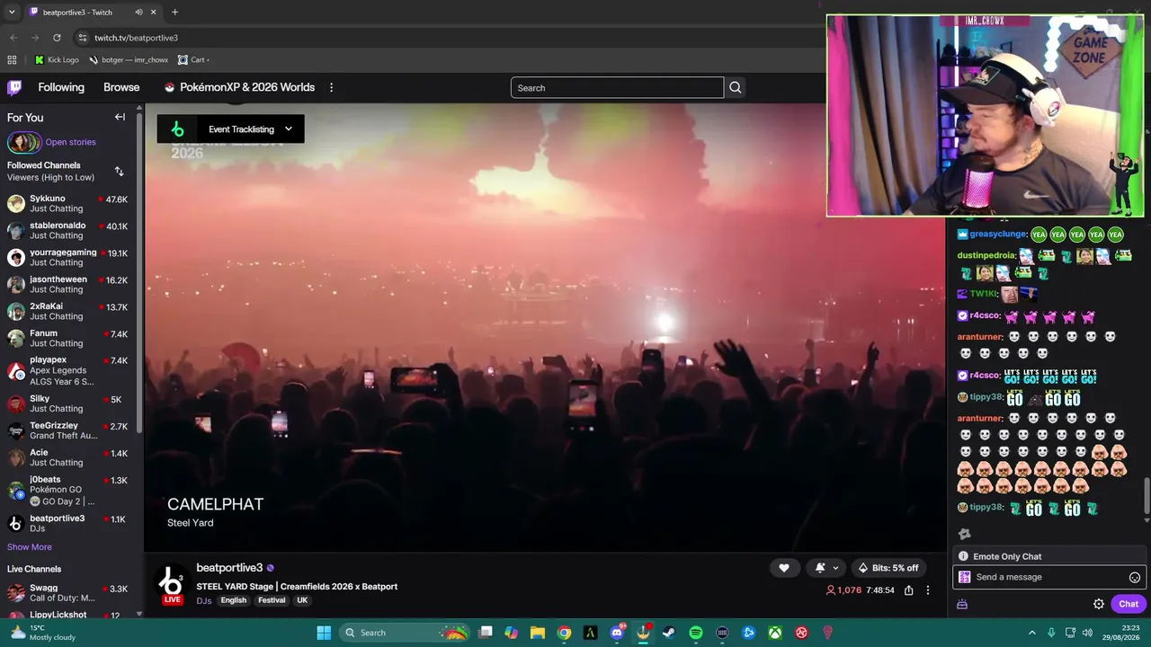Open the Windows Start menu

coord(324,633)
